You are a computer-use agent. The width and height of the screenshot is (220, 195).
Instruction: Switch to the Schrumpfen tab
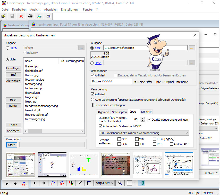pyautogui.click(x=119, y=112)
